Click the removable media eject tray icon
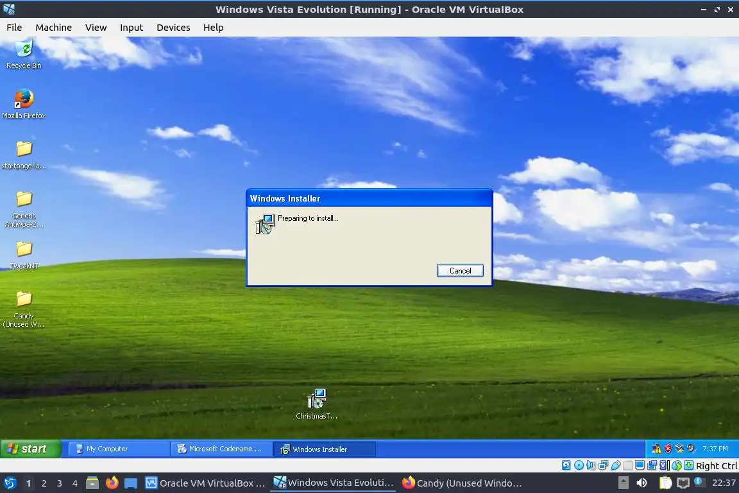The height and width of the screenshot is (493, 739). click(624, 483)
